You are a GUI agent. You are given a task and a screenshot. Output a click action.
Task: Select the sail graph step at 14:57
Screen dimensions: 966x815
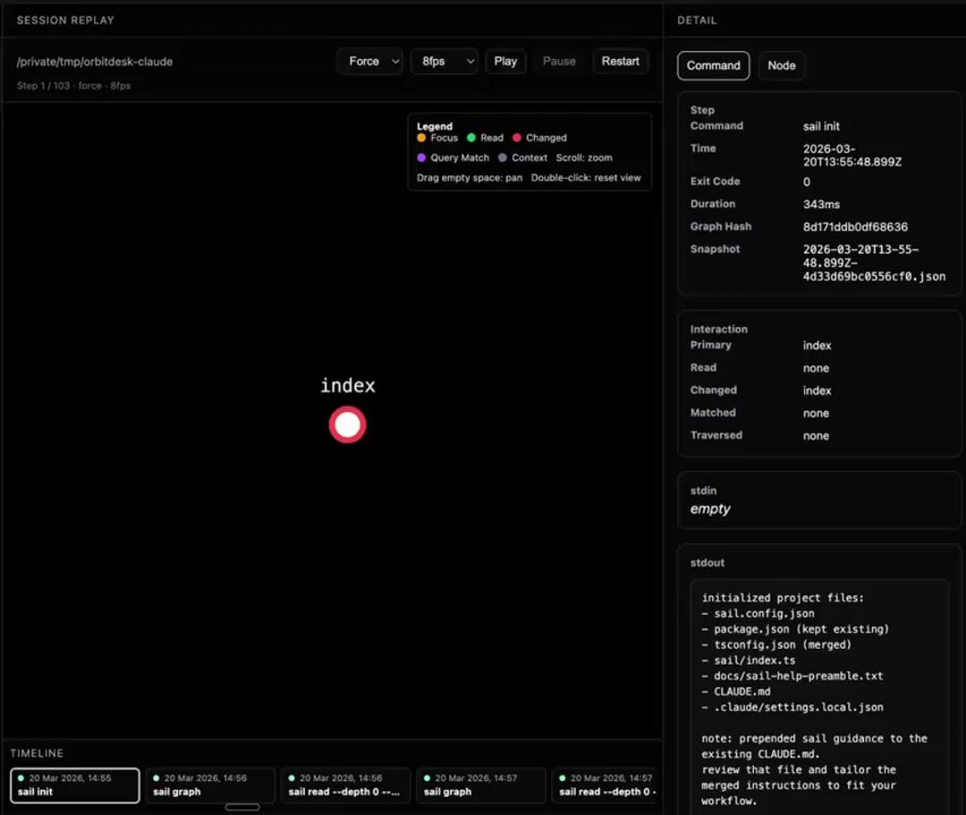pos(481,785)
